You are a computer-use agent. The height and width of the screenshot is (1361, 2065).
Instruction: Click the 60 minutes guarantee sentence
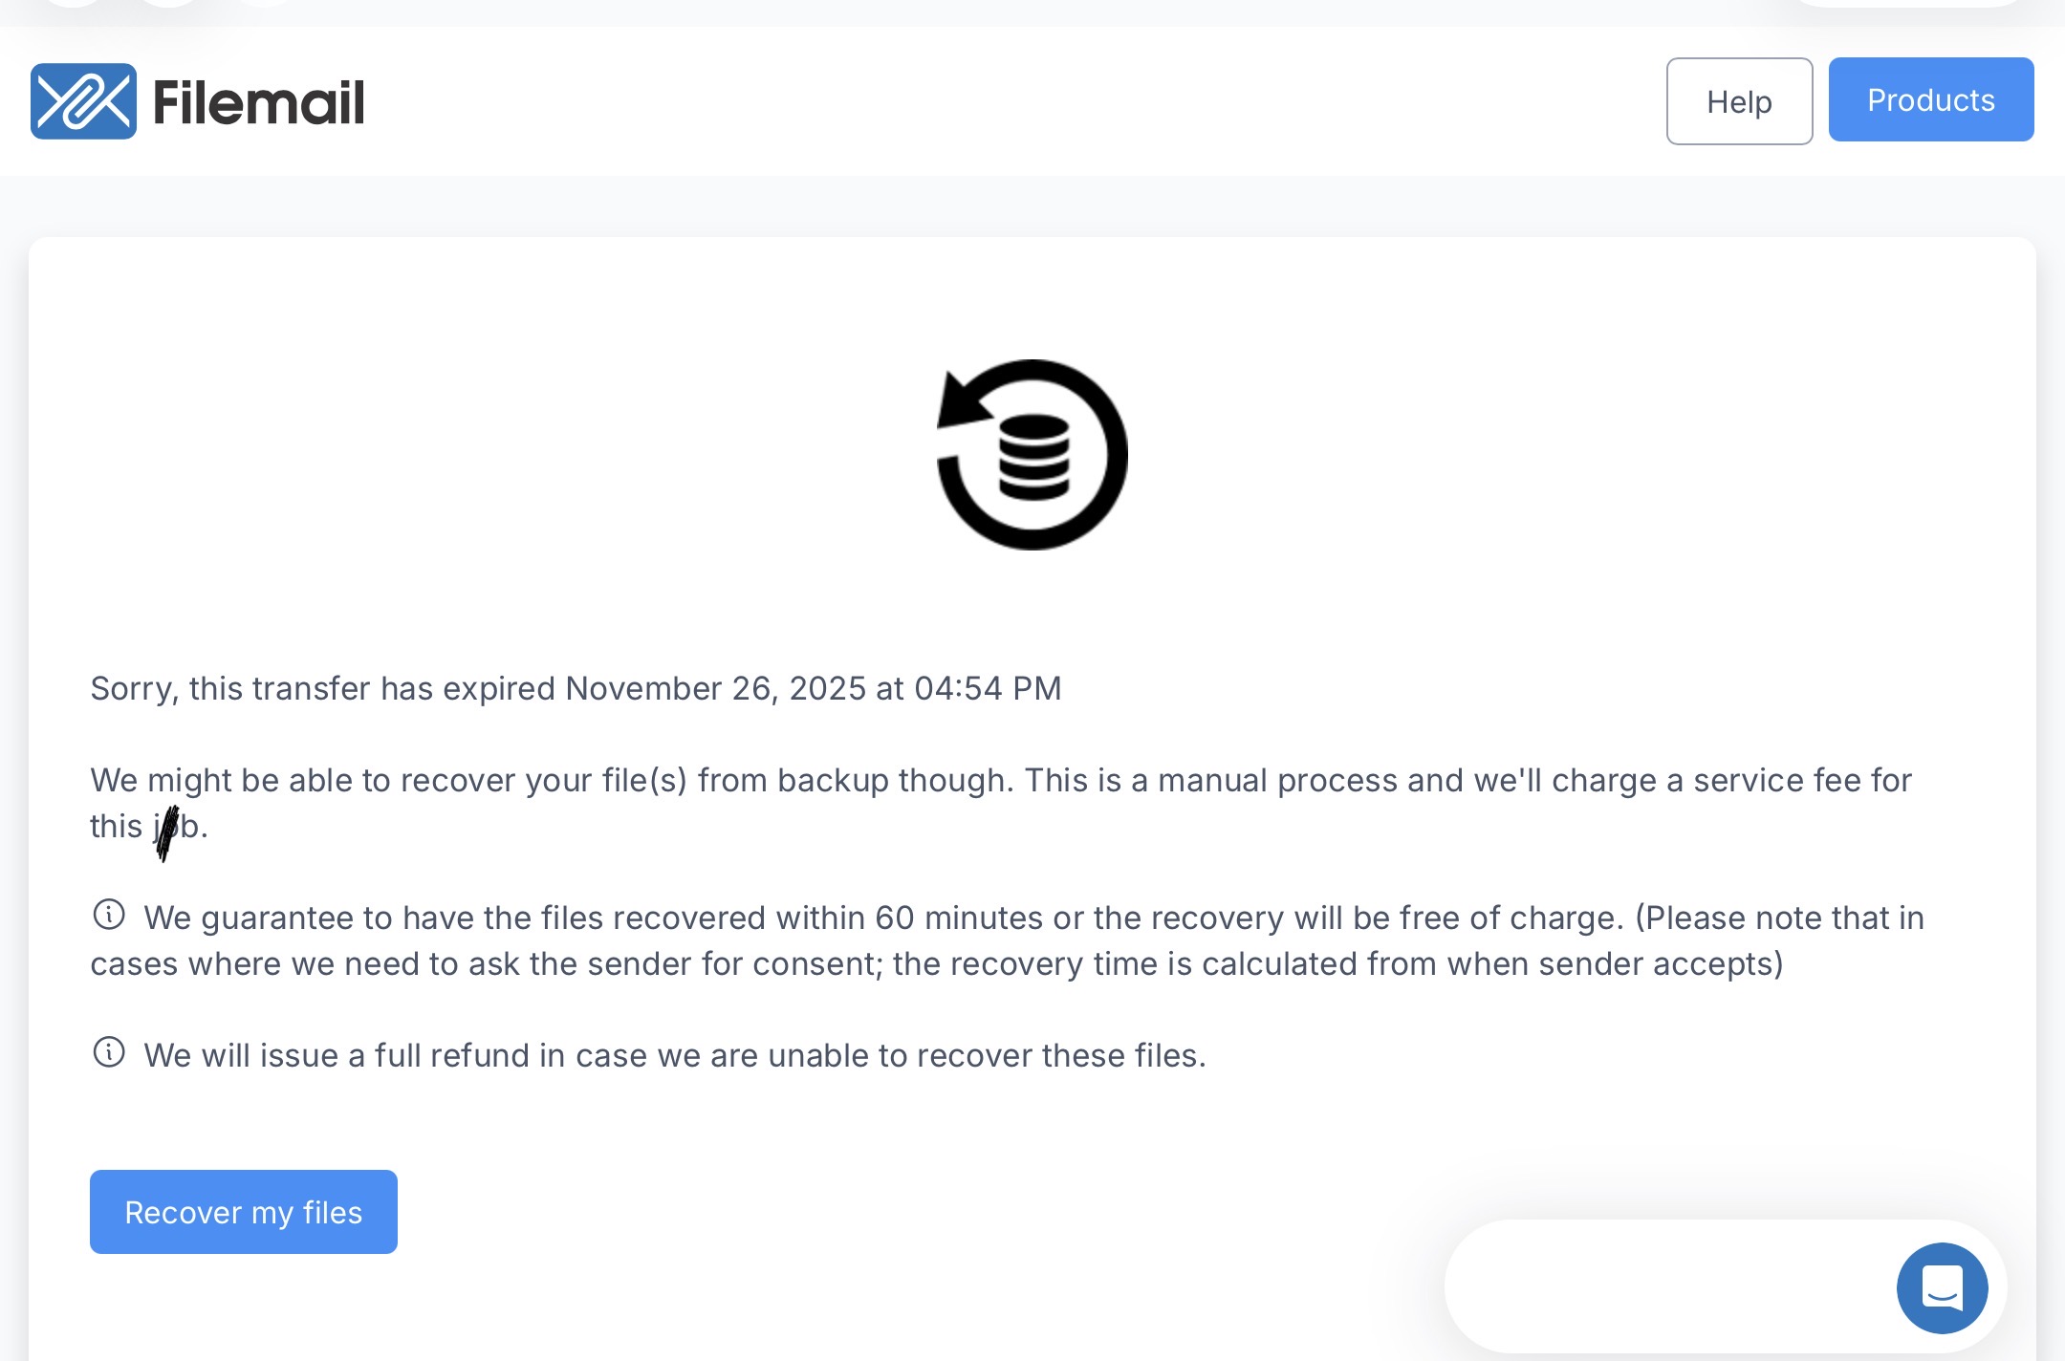(593, 918)
